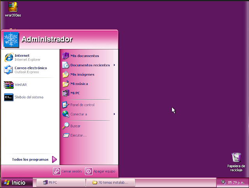Click the Internet label text

22,55
